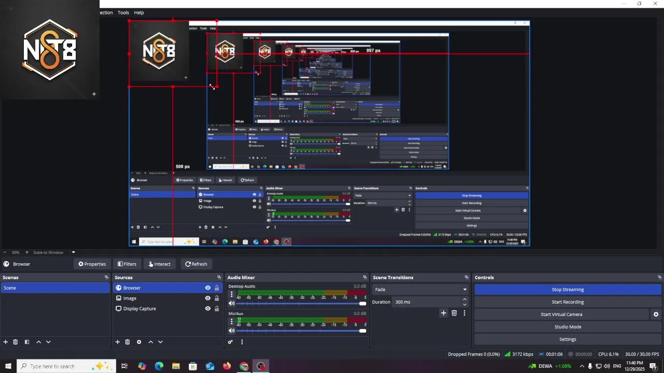Toggle lock on Display Capture source
The height and width of the screenshot is (373, 664).
[x=217, y=309]
